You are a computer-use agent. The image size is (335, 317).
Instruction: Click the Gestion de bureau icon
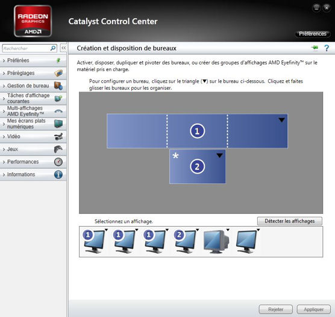coord(58,86)
